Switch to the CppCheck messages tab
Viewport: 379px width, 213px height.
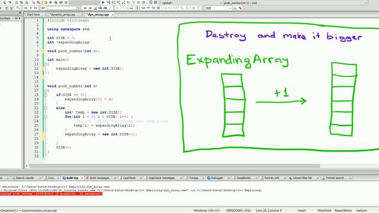point(162,178)
